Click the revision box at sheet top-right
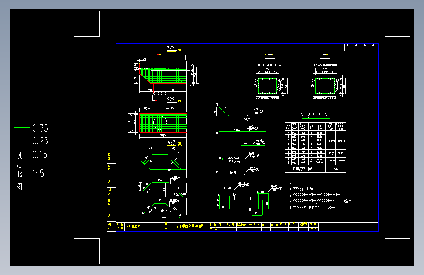Image resolution: width=424 pixels, height=275 pixels. coord(361,47)
